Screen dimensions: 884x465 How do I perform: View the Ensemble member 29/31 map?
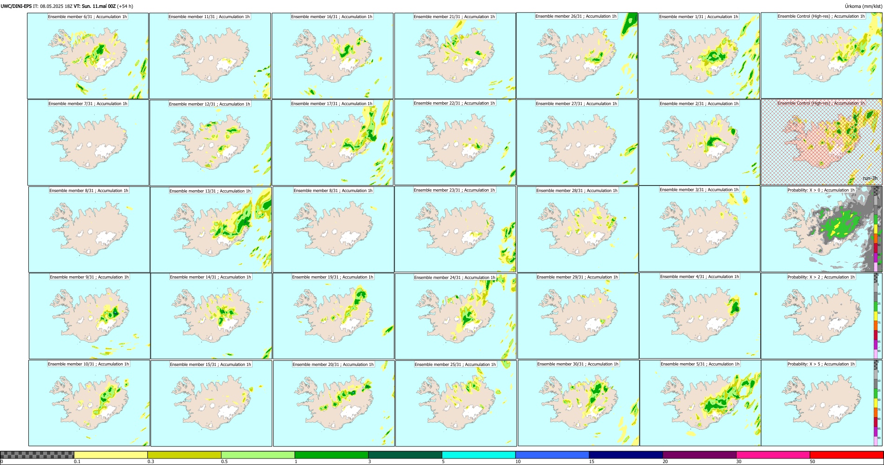578,316
